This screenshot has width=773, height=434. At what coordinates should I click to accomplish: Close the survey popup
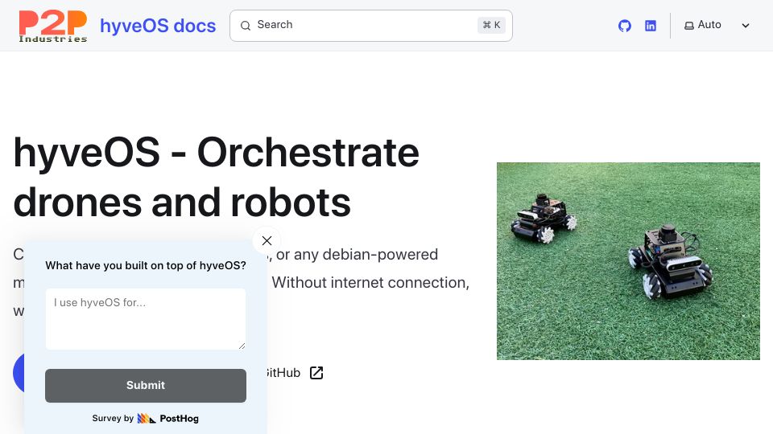tap(267, 240)
